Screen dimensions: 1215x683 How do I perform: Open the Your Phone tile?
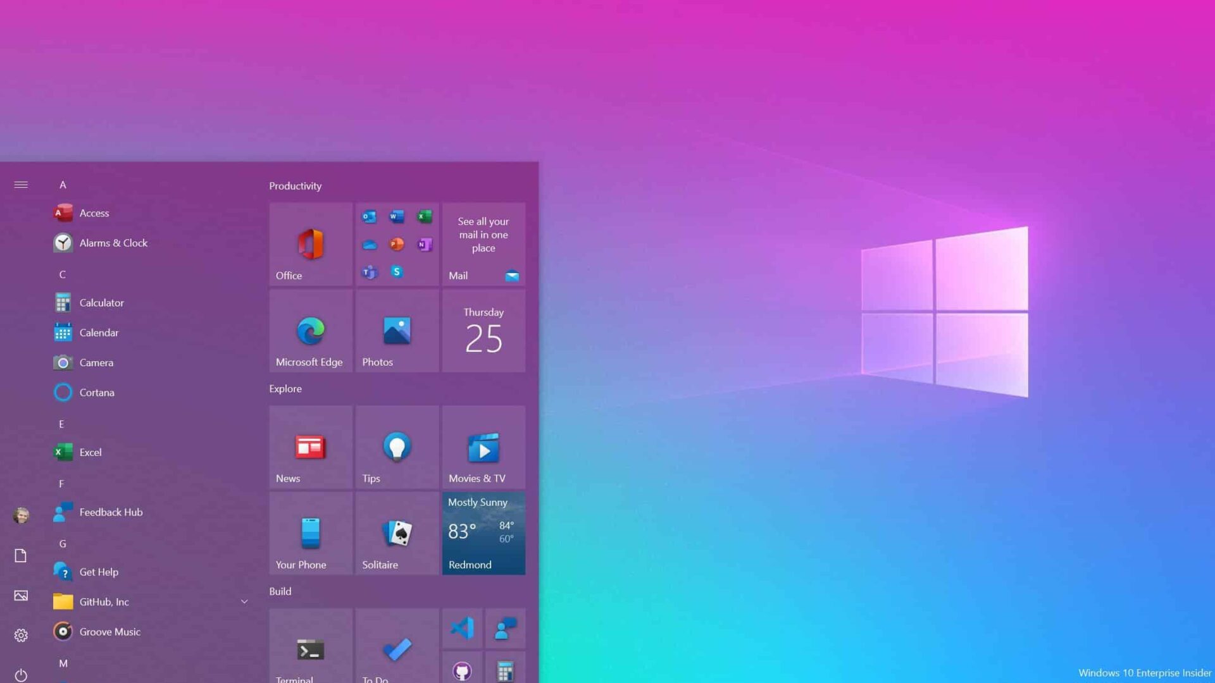[311, 534]
